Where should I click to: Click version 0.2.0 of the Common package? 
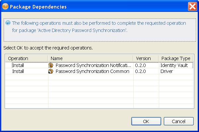[x=141, y=71]
